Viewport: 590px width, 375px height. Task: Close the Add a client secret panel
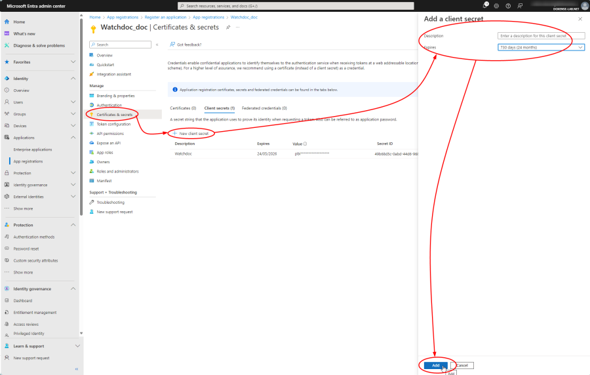pos(580,19)
